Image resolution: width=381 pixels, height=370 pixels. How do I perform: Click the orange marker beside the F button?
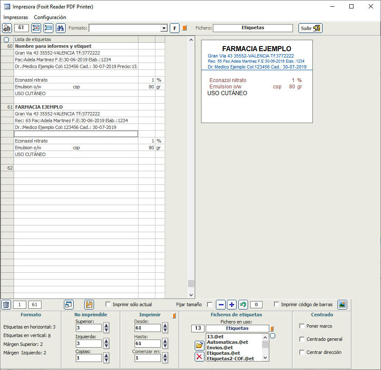[x=185, y=28]
